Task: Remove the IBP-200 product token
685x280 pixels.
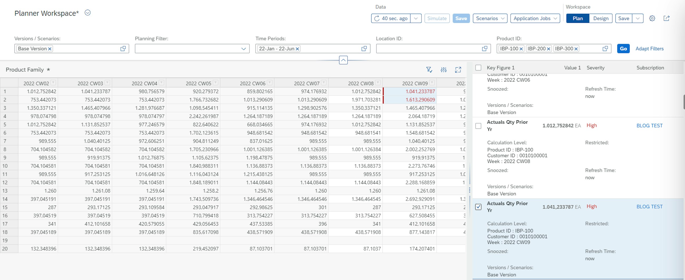Action: 548,49
